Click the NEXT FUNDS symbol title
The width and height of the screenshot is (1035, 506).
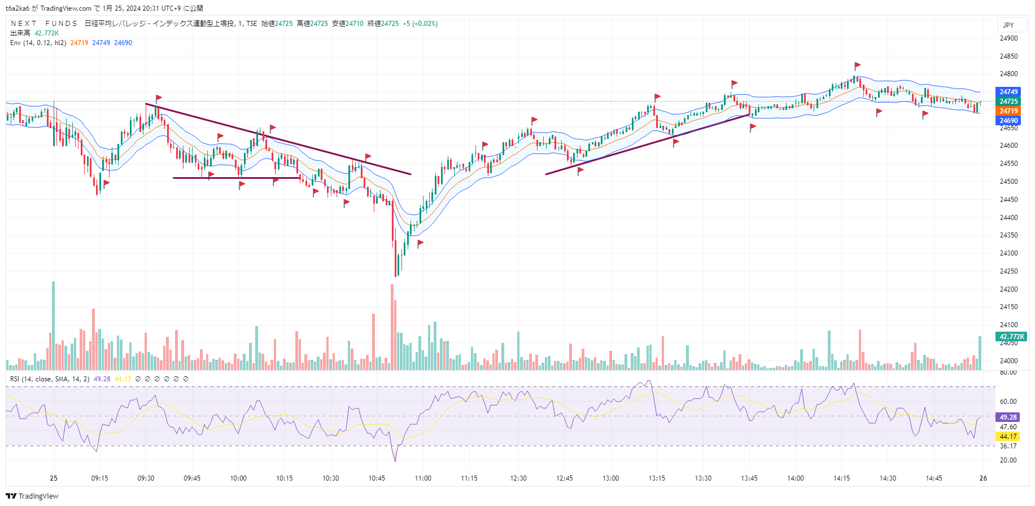coord(44,24)
